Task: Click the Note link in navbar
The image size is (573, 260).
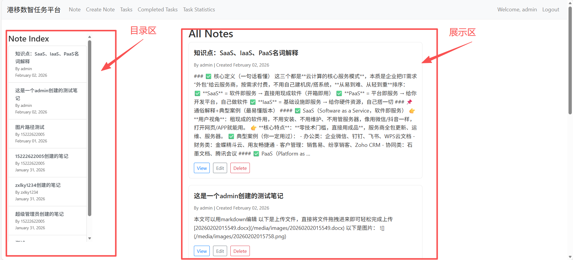Action: point(75,10)
